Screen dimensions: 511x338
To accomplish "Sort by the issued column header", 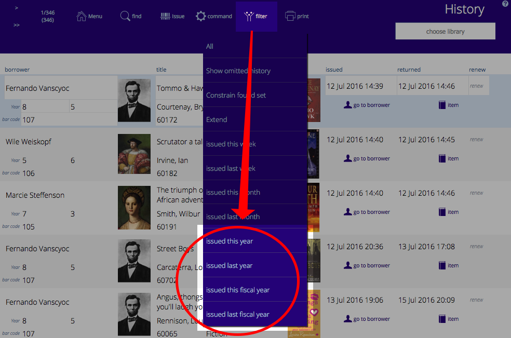I will 334,70.
